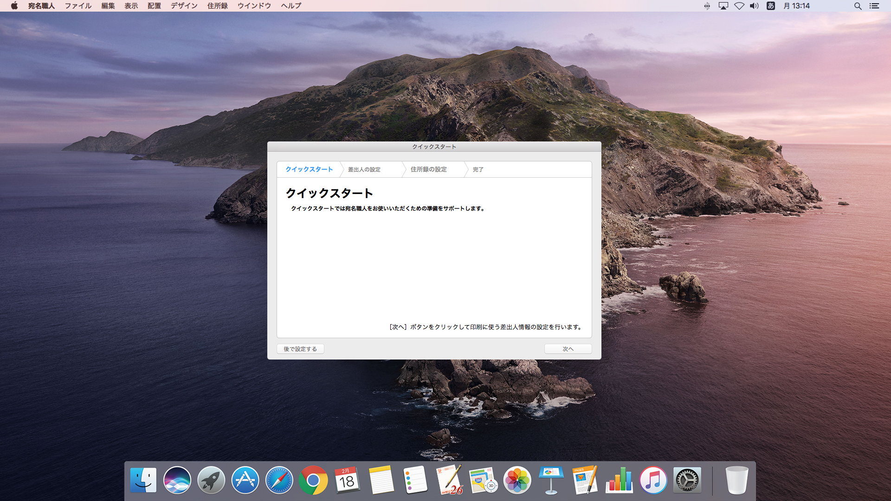Open the Notes app in Dock

tap(381, 480)
